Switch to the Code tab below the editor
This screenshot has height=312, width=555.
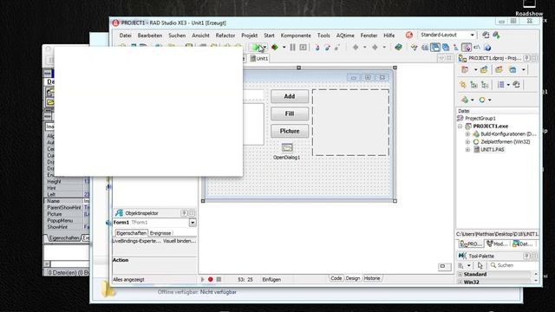click(336, 278)
